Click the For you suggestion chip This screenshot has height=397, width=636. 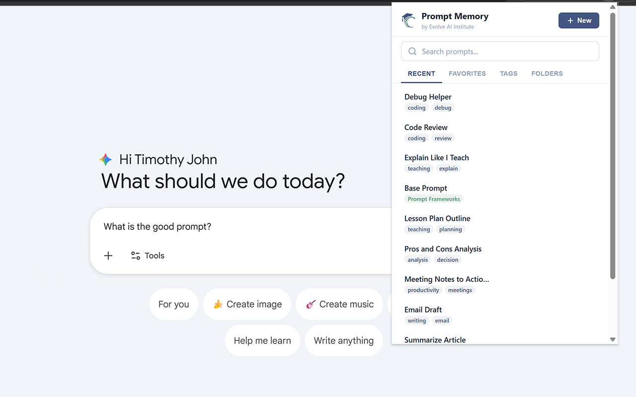(173, 304)
